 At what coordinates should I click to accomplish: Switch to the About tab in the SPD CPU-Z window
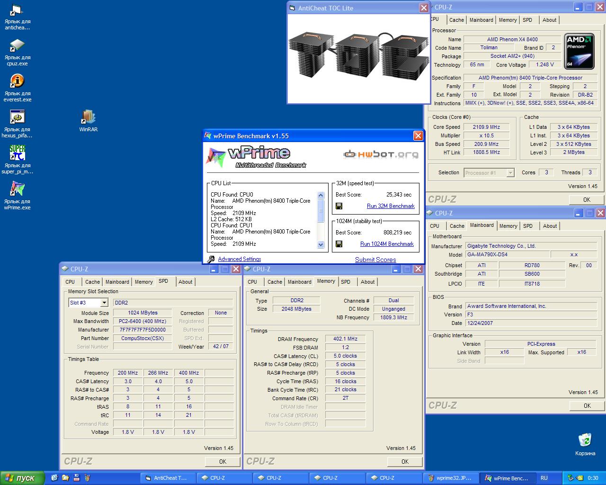(185, 282)
